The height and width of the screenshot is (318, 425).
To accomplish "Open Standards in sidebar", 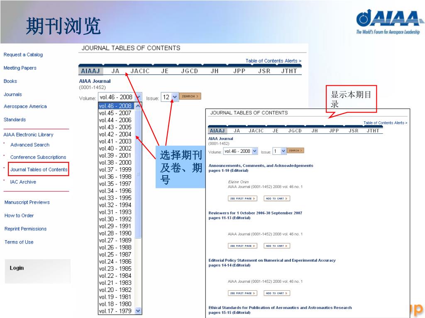I will click(x=15, y=120).
